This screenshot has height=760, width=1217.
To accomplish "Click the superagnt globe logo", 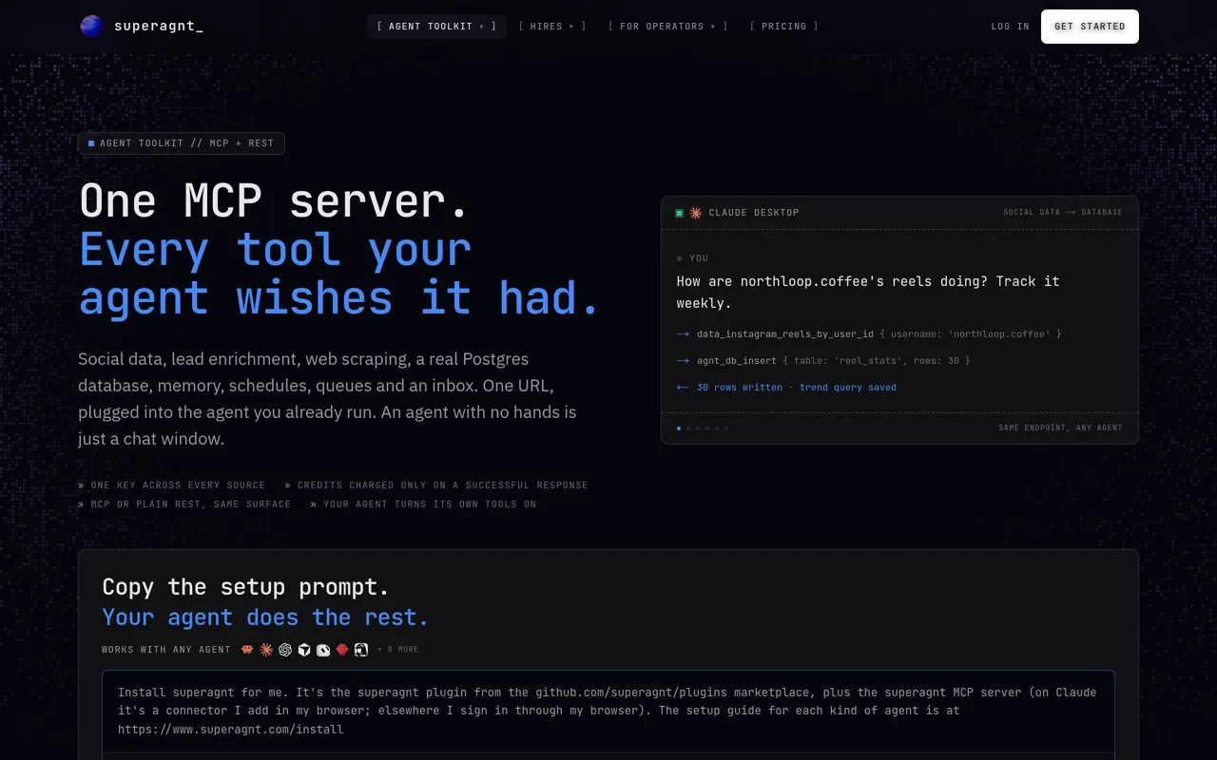I will coord(91,27).
